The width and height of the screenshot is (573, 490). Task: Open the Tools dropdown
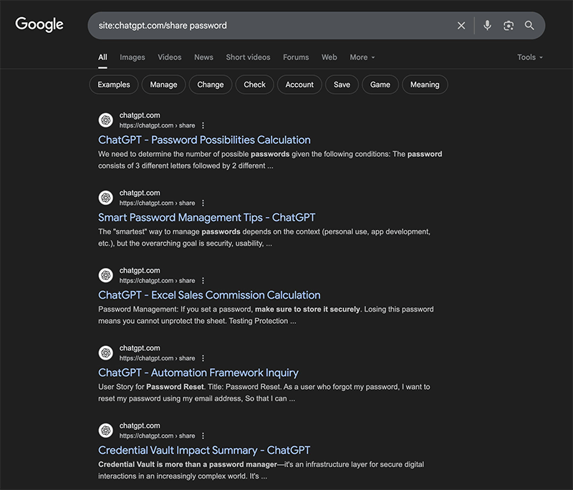click(530, 57)
